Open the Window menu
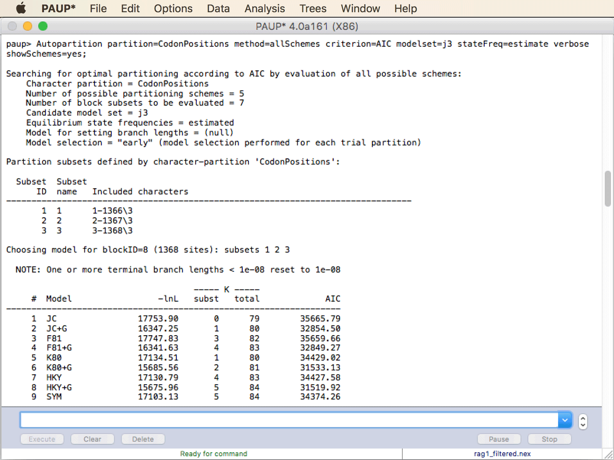Viewport: 614px width, 460px height. (x=360, y=8)
